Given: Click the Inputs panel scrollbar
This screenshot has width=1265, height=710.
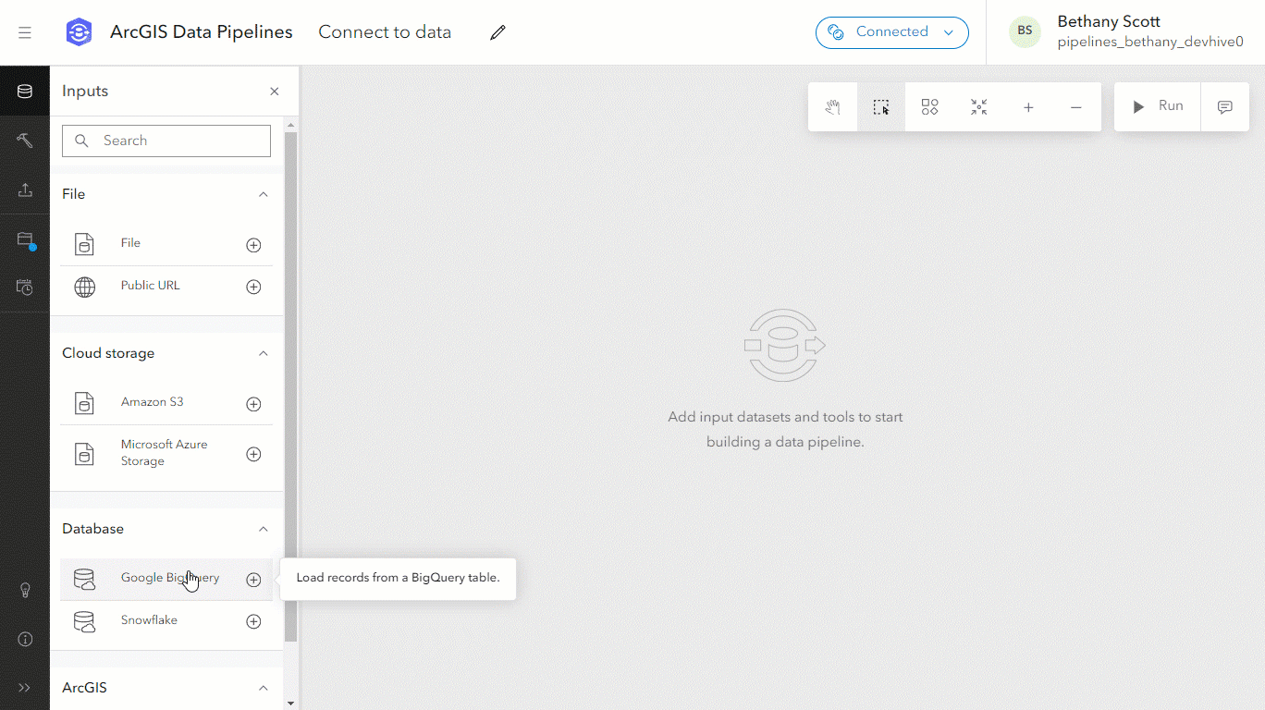Looking at the screenshot, I should pos(291,386).
